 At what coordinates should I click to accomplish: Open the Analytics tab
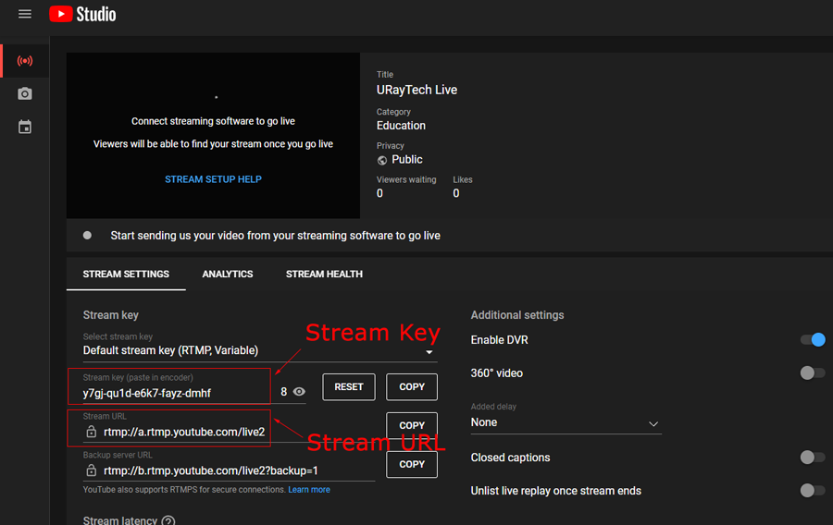(228, 275)
